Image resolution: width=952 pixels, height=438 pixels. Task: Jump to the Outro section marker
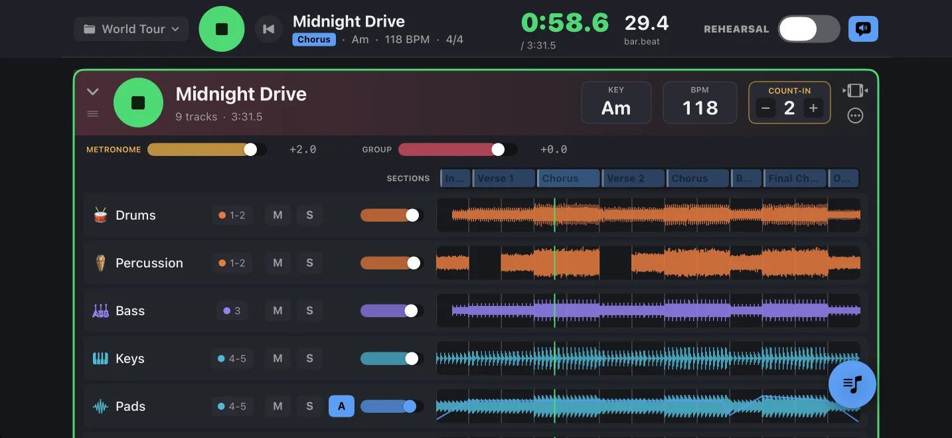coord(844,179)
